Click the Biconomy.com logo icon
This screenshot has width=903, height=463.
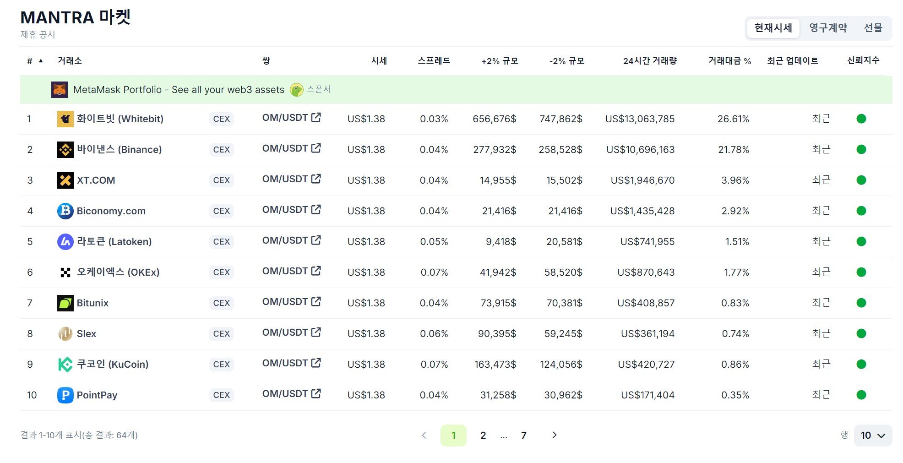65,211
